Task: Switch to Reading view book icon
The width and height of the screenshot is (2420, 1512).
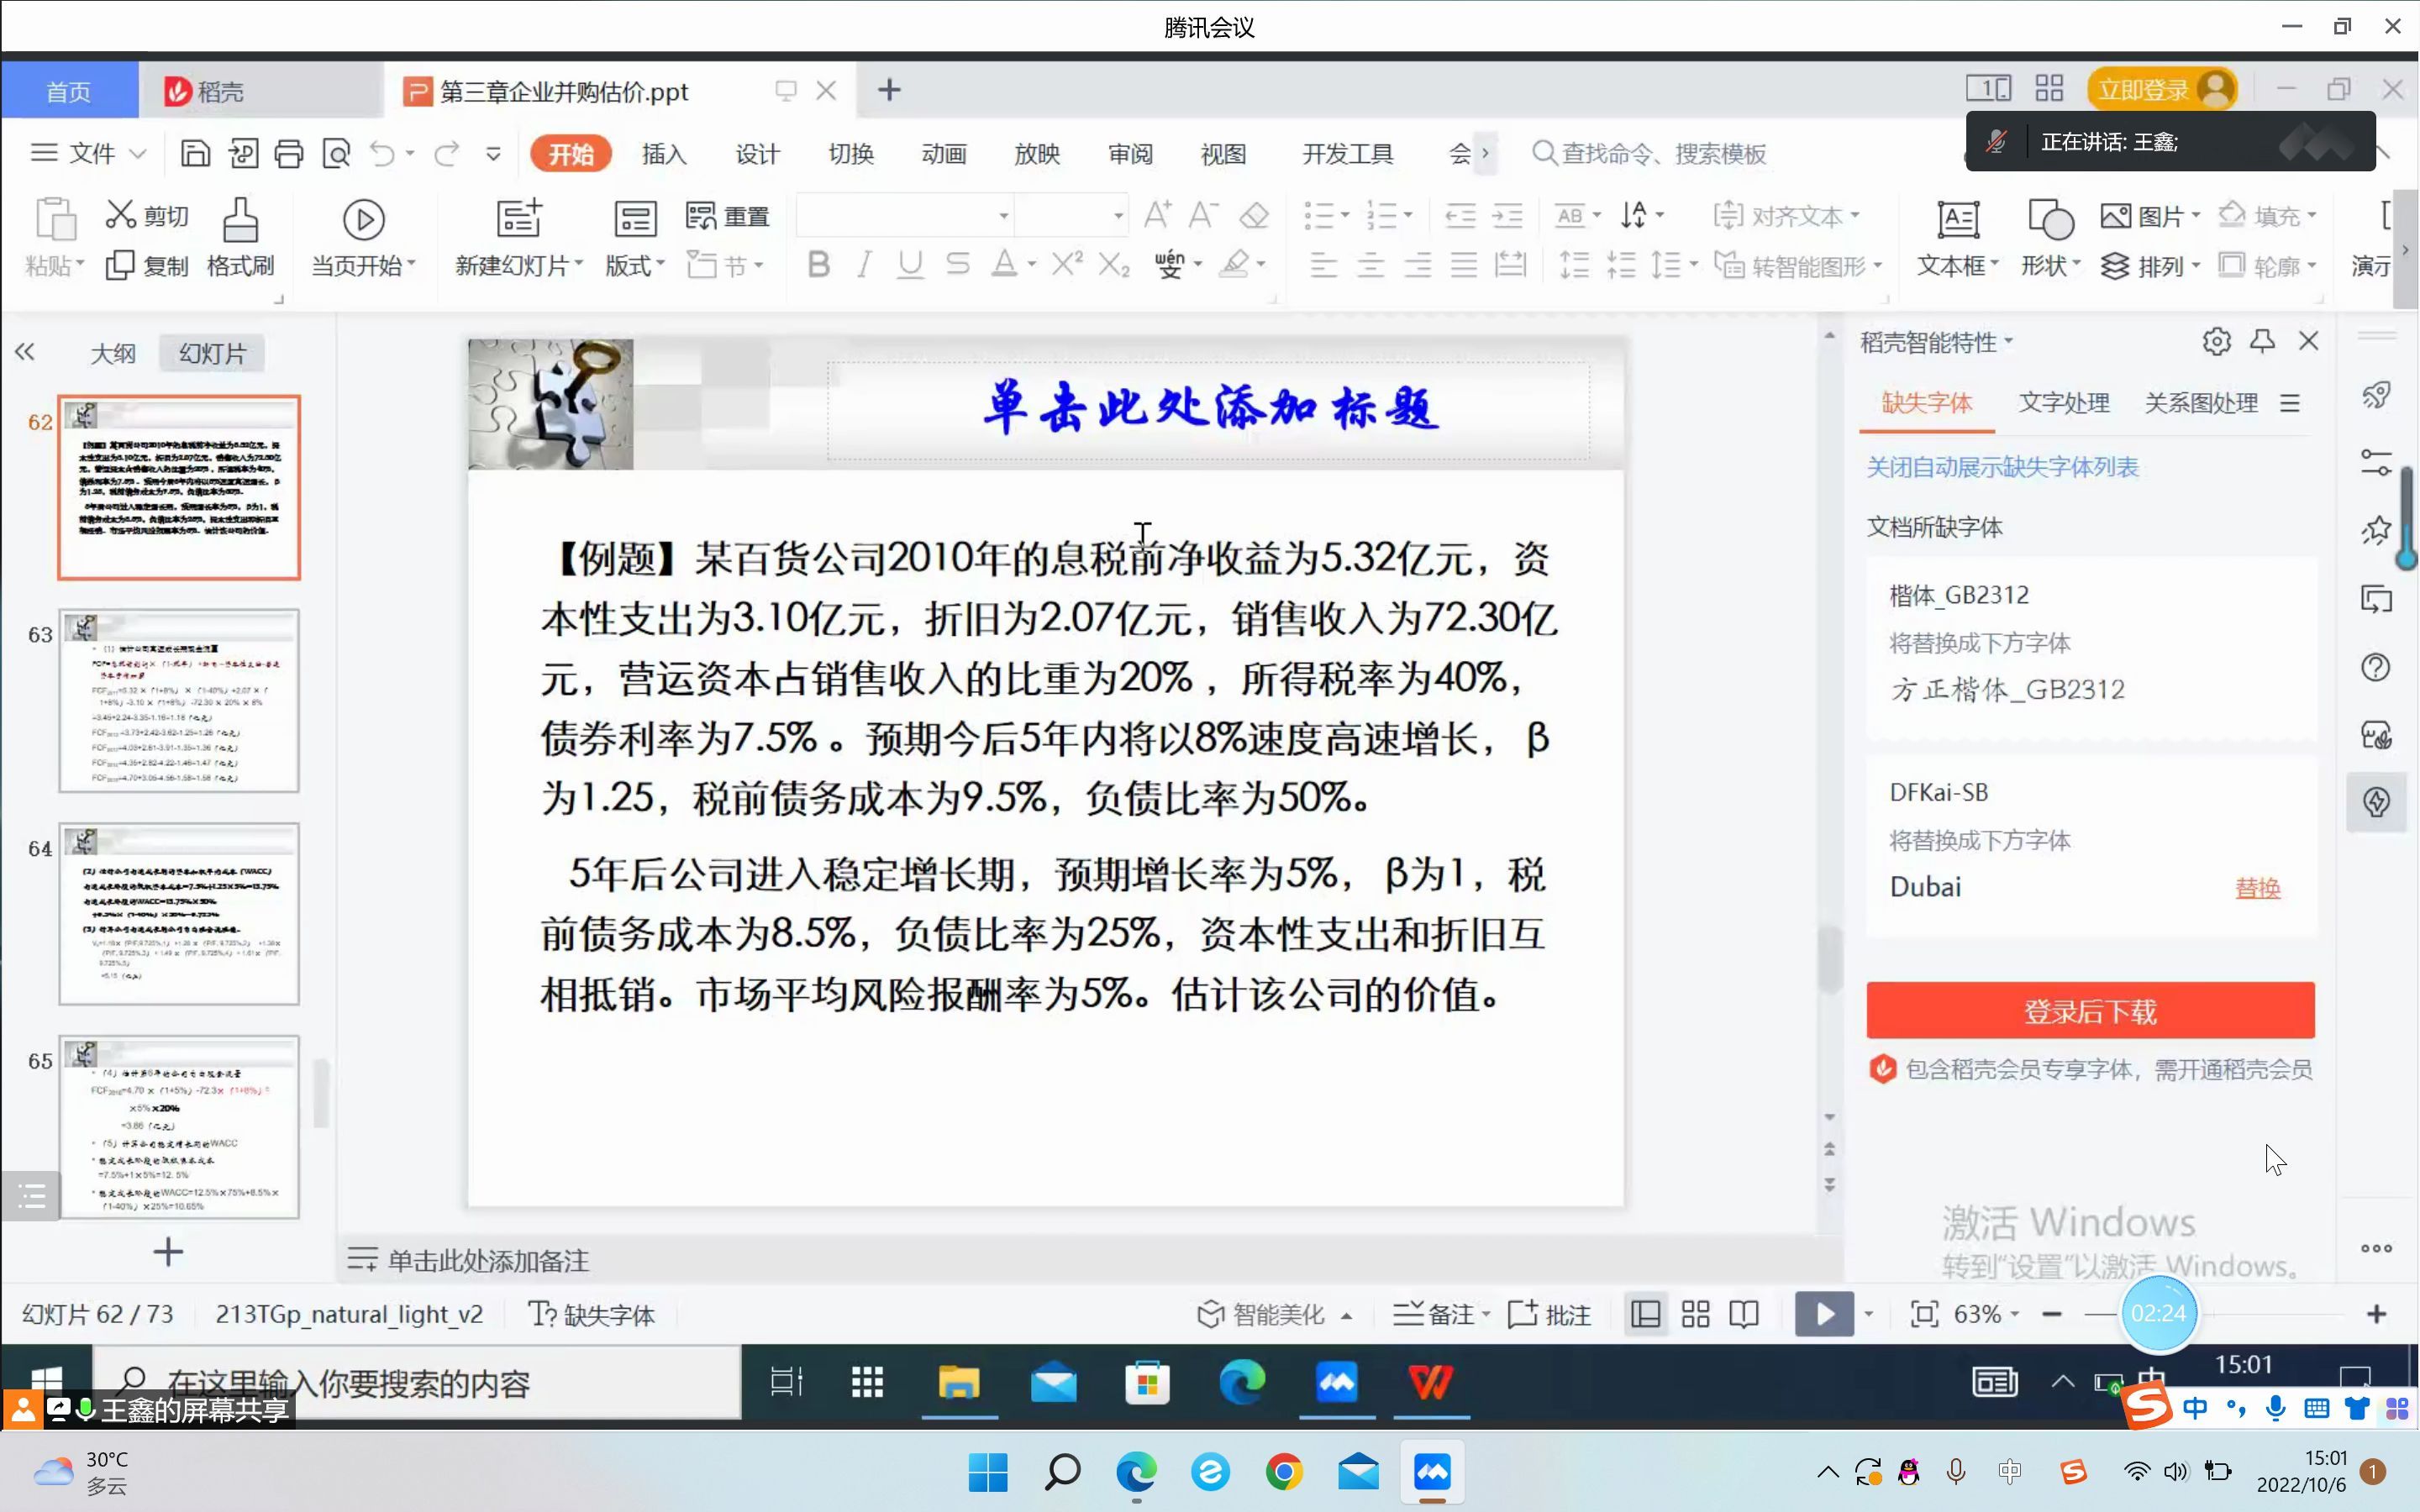Action: (1744, 1314)
